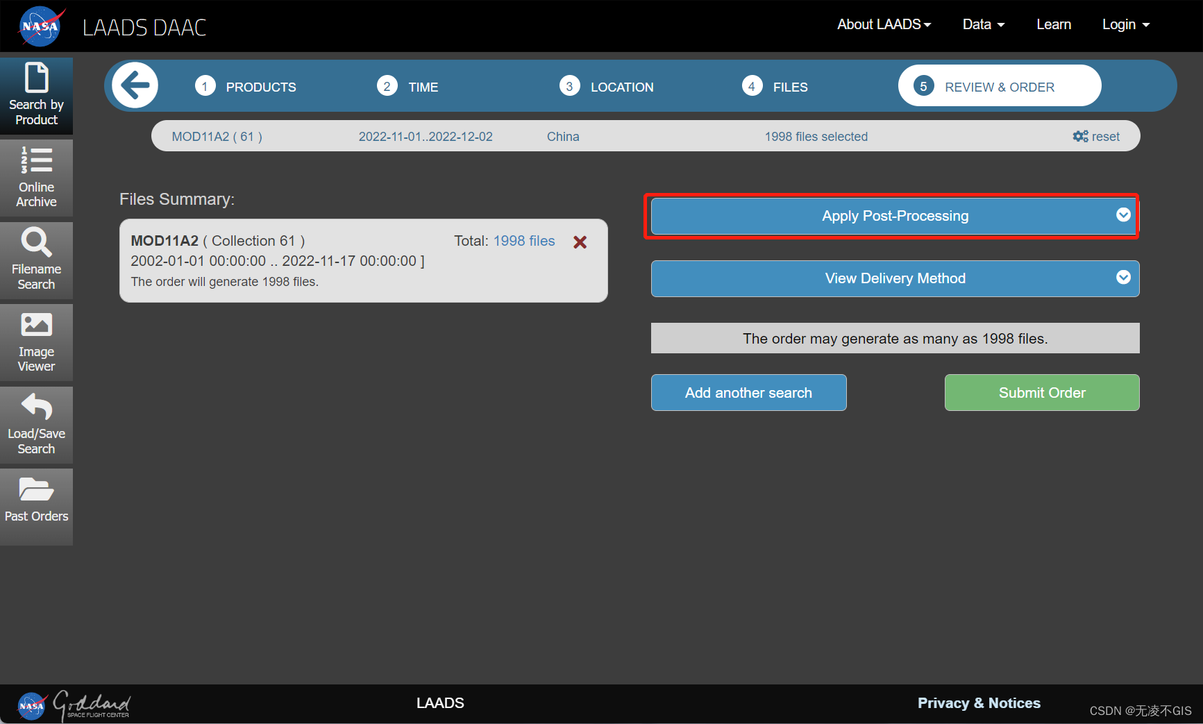Switch to the PRODUCTS step

[261, 87]
